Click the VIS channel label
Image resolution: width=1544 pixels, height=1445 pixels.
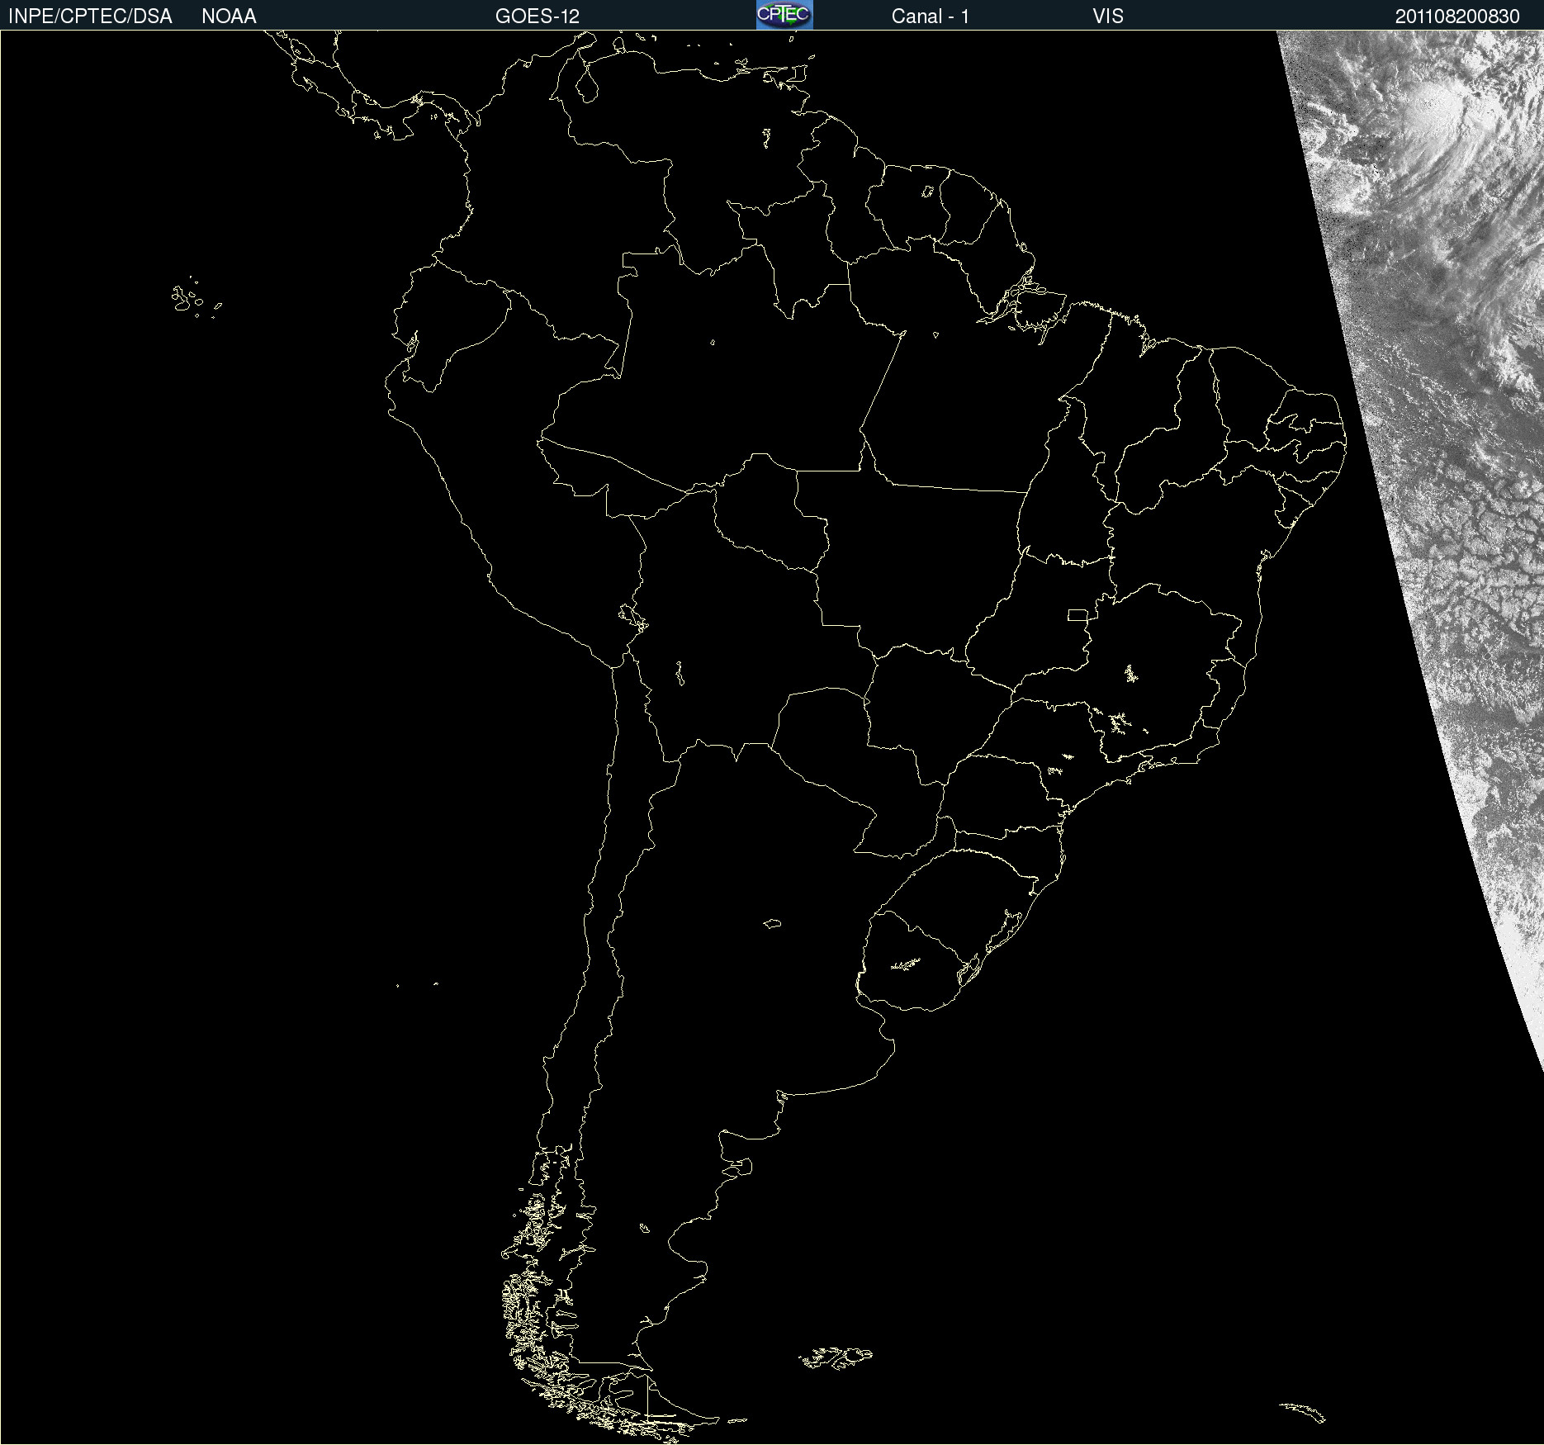point(1108,17)
